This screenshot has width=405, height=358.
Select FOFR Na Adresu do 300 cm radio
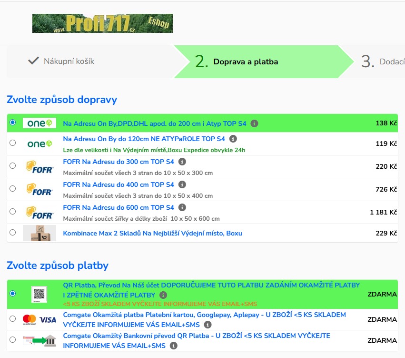click(12, 165)
